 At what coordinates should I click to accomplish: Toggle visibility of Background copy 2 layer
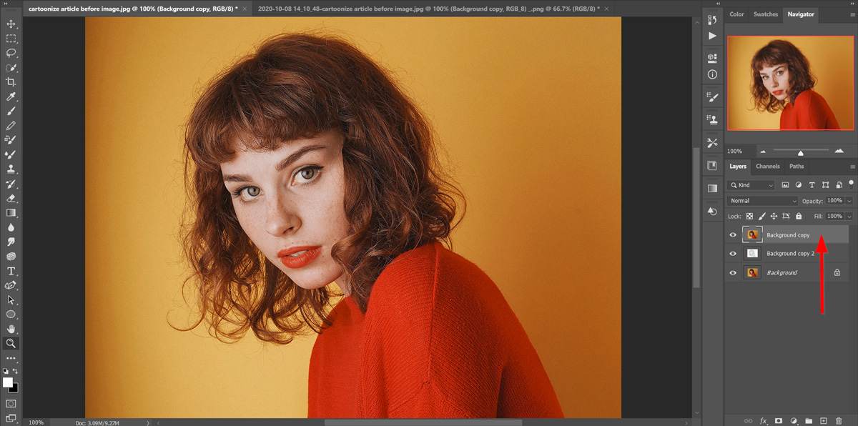click(733, 254)
